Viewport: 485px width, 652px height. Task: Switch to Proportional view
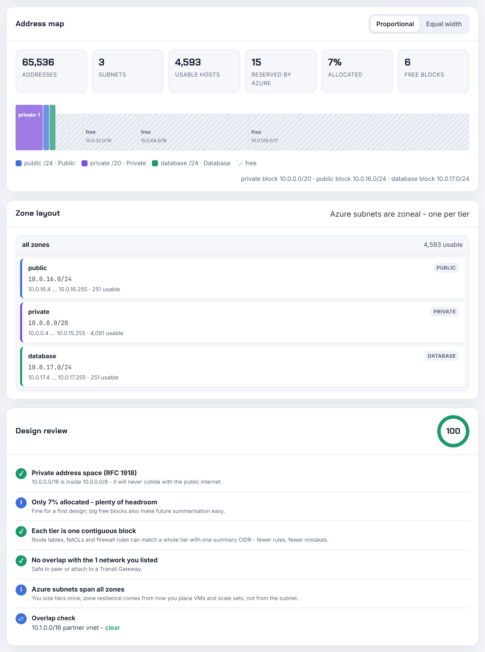coord(395,24)
